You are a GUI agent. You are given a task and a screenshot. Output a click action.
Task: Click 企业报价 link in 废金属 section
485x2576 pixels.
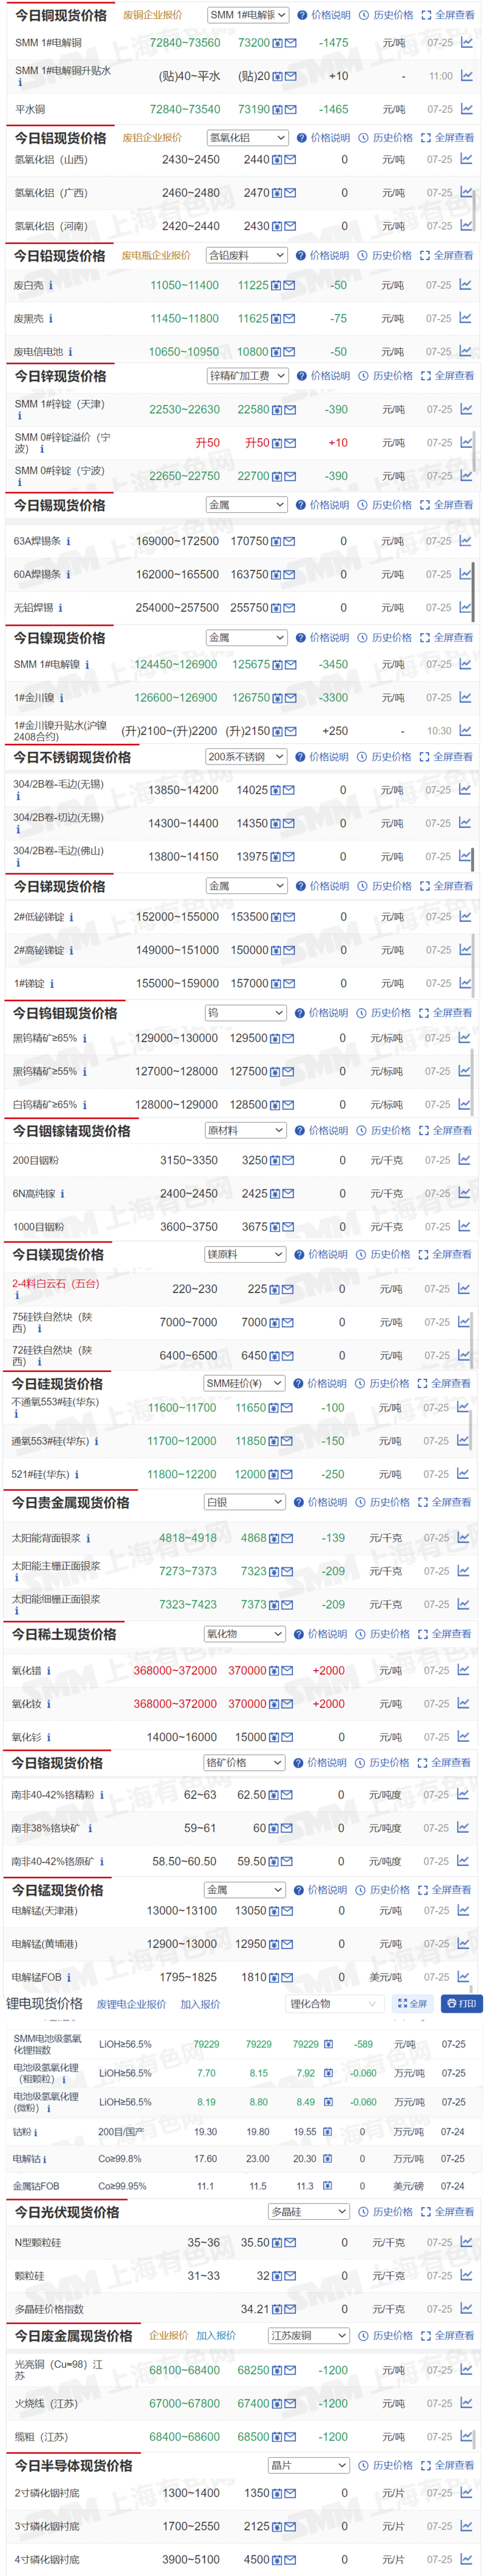168,2336
